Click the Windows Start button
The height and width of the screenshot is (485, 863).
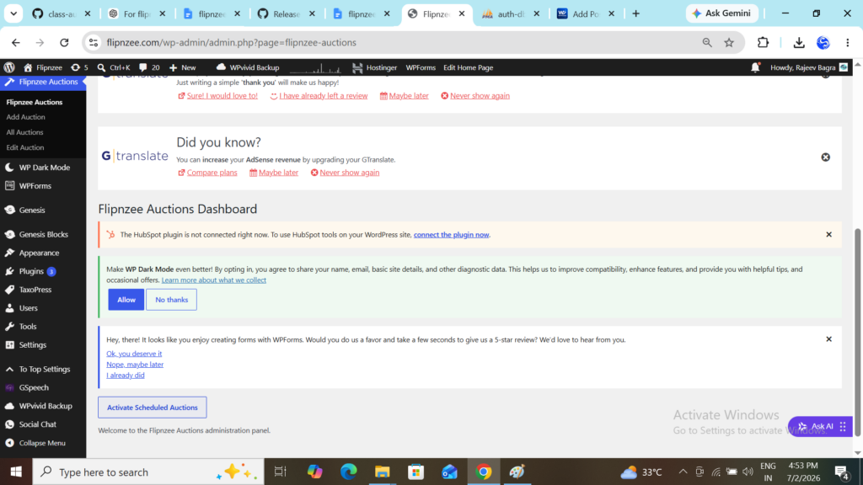point(16,472)
